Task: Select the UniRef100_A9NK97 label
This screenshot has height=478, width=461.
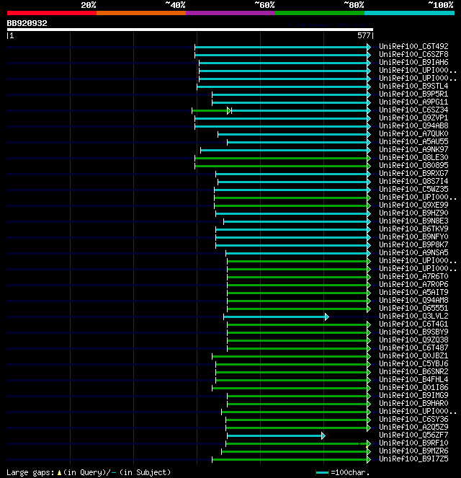Action: [413, 149]
